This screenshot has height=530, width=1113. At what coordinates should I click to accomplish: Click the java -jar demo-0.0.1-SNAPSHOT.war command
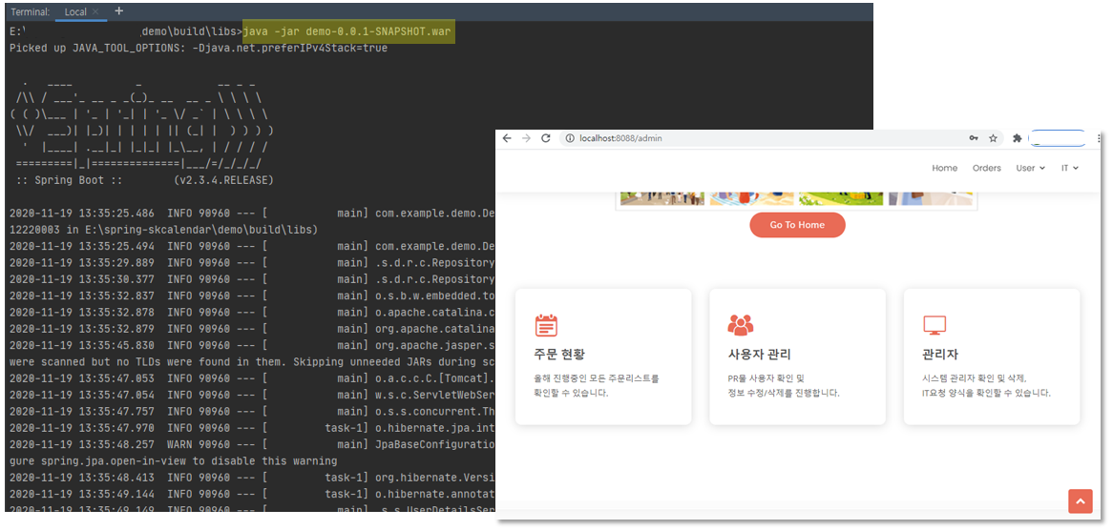[x=347, y=31]
